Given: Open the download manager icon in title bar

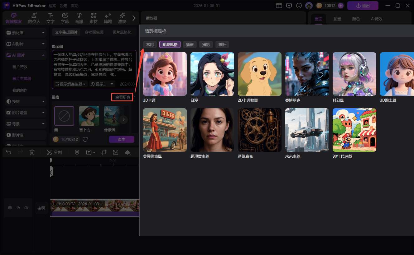Looking at the screenshot, I should (x=299, y=6).
